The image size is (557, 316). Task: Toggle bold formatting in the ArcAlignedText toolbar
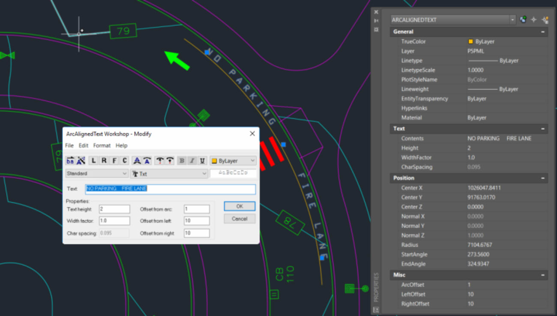tap(182, 160)
